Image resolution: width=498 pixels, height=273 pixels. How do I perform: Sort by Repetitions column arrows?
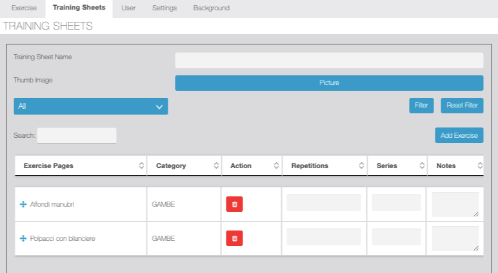tap(361, 165)
